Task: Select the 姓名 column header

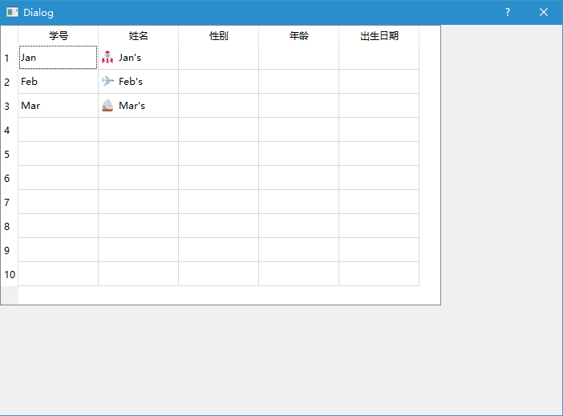Action: click(x=138, y=35)
